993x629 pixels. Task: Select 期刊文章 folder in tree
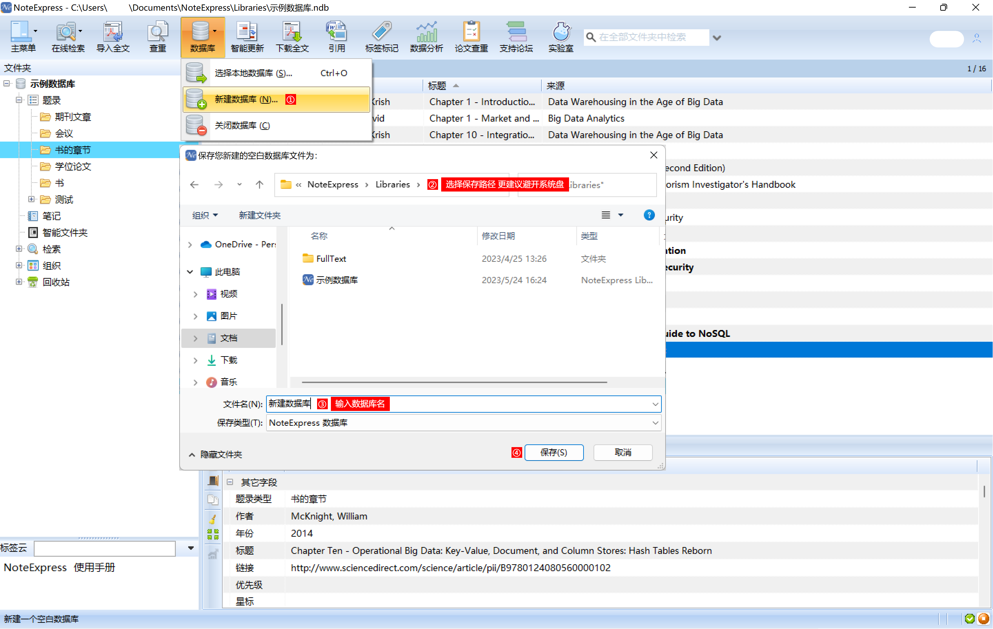[x=73, y=117]
